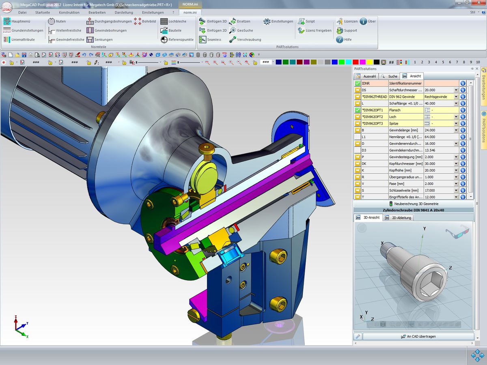This screenshot has height=365, width=487.
Task: Toggle the green checkmark in IDNR row
Action: [358, 83]
